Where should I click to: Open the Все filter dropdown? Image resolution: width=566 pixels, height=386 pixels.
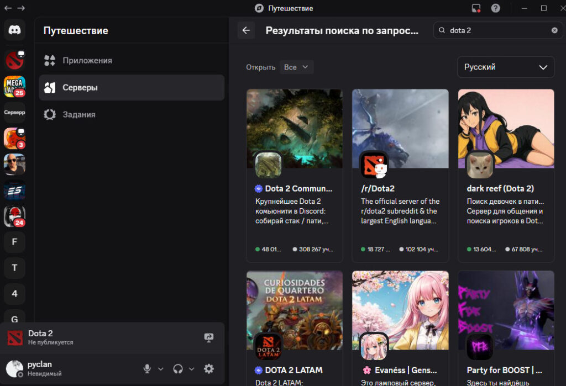(x=296, y=67)
